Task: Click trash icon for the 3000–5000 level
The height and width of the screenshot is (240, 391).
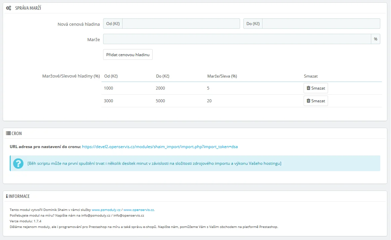Action: pos(308,101)
